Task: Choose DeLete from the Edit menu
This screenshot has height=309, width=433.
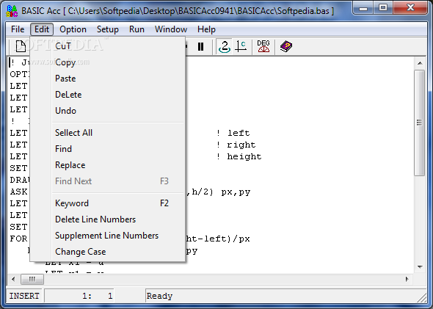Action: point(108,95)
